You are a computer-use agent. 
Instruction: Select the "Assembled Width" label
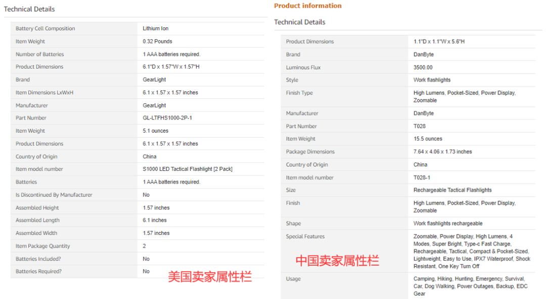[x=36, y=233]
